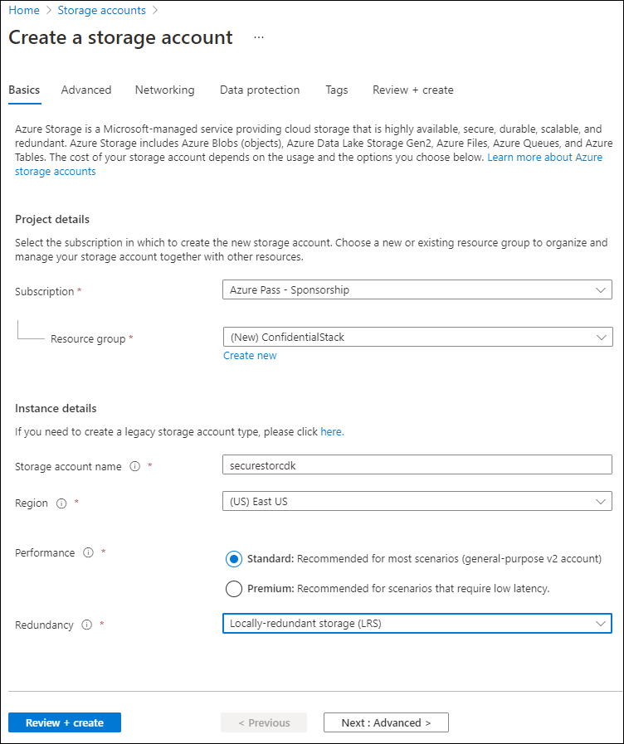Show info tooltip for Storage account name
This screenshot has width=624, height=744.
(x=134, y=466)
